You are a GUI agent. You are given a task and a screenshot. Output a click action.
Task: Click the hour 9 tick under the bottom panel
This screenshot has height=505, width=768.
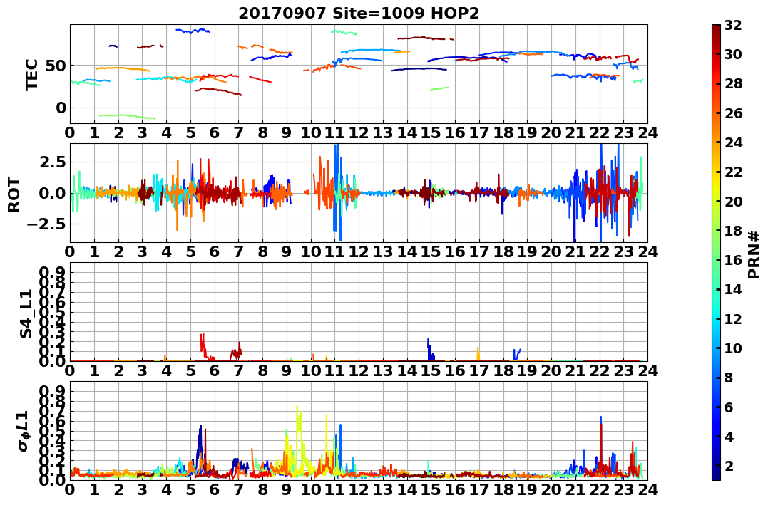[287, 489]
